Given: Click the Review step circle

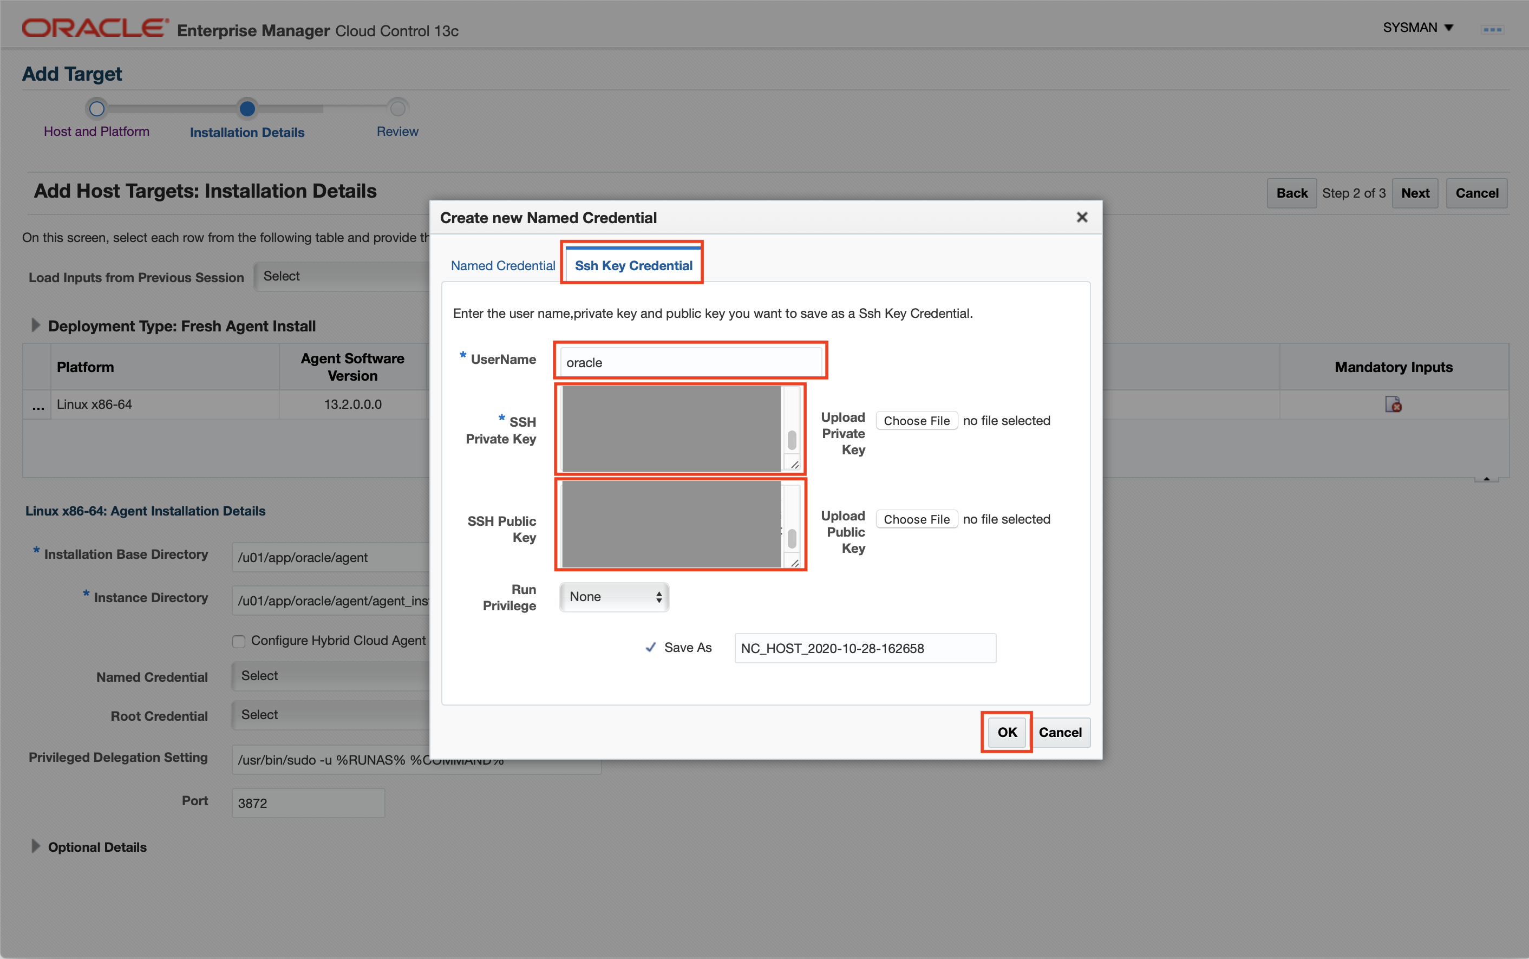Looking at the screenshot, I should 397,108.
